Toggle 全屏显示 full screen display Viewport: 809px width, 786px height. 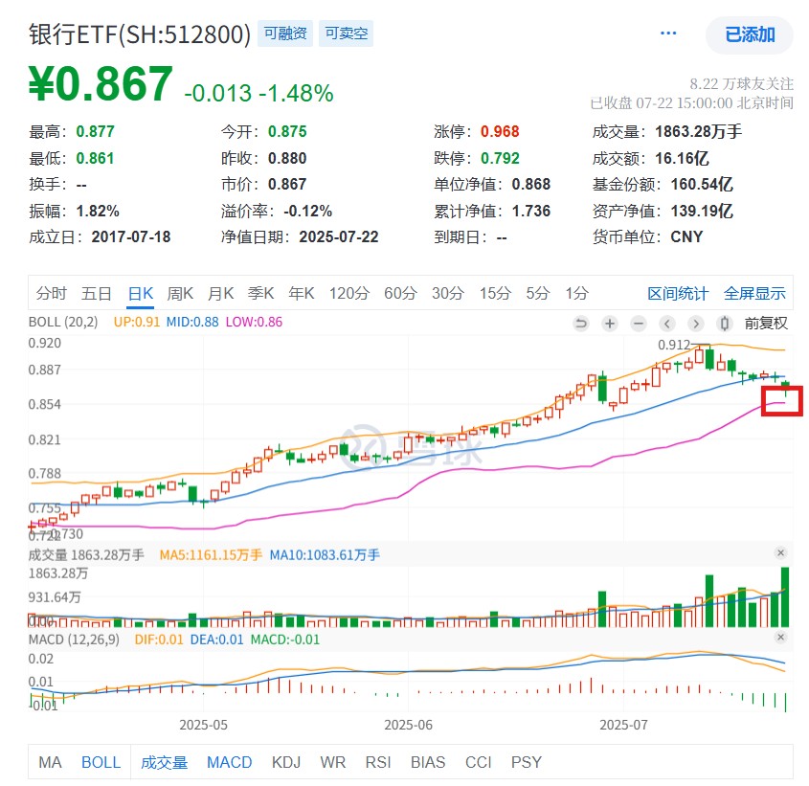tap(754, 294)
